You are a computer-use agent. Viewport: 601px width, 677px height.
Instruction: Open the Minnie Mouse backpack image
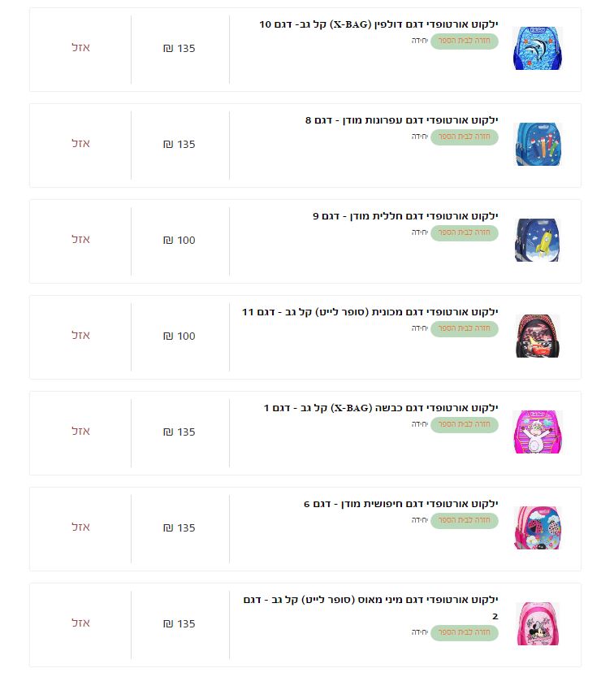538,623
